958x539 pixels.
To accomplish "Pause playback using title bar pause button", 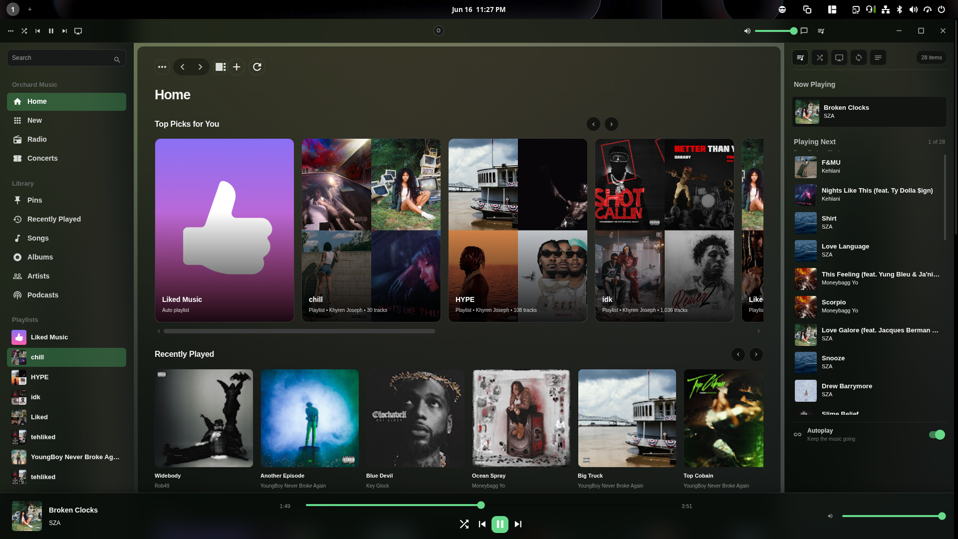I will (x=51, y=31).
